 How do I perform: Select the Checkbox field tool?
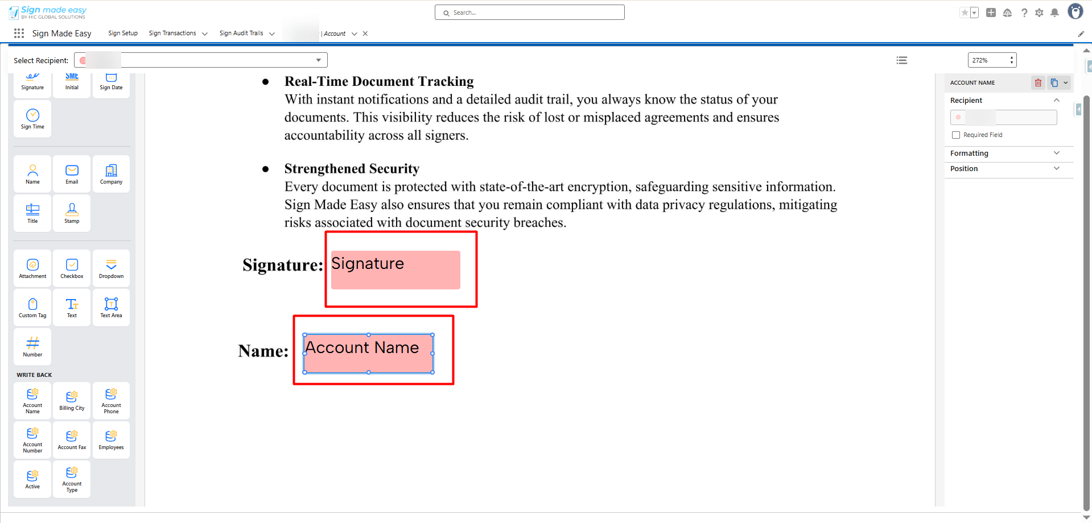pos(72,268)
